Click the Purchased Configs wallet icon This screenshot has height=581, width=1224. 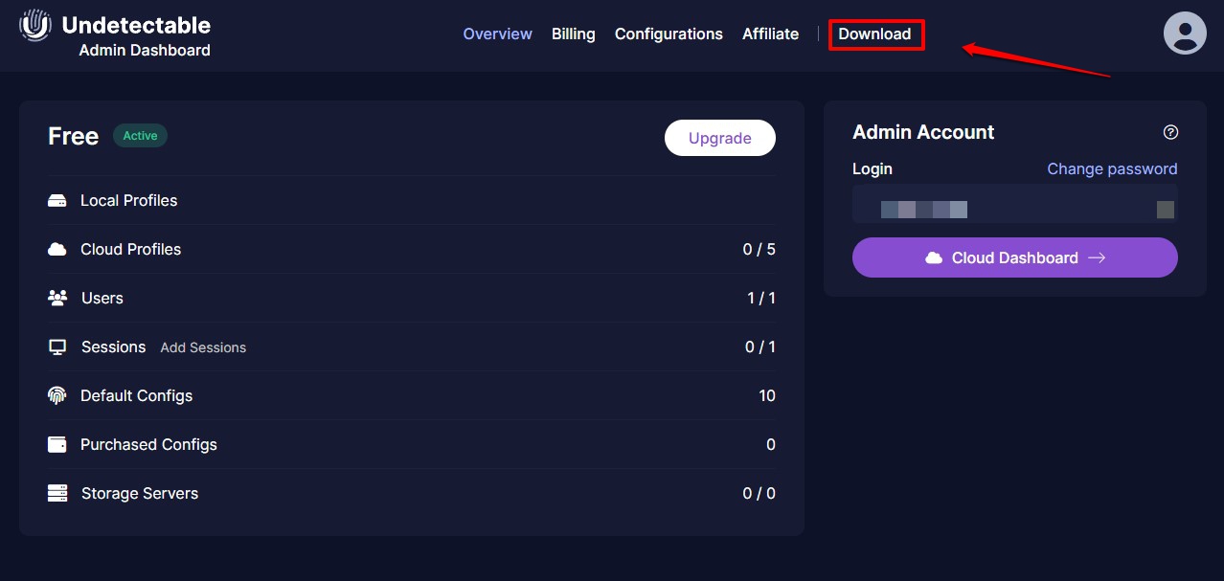click(57, 444)
